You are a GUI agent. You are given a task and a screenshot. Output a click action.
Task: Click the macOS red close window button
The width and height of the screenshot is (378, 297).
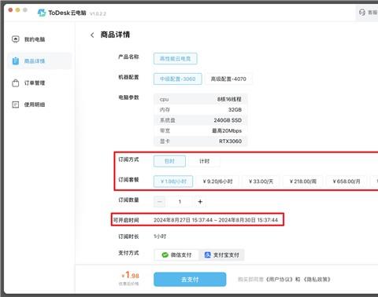pyautogui.click(x=10, y=10)
